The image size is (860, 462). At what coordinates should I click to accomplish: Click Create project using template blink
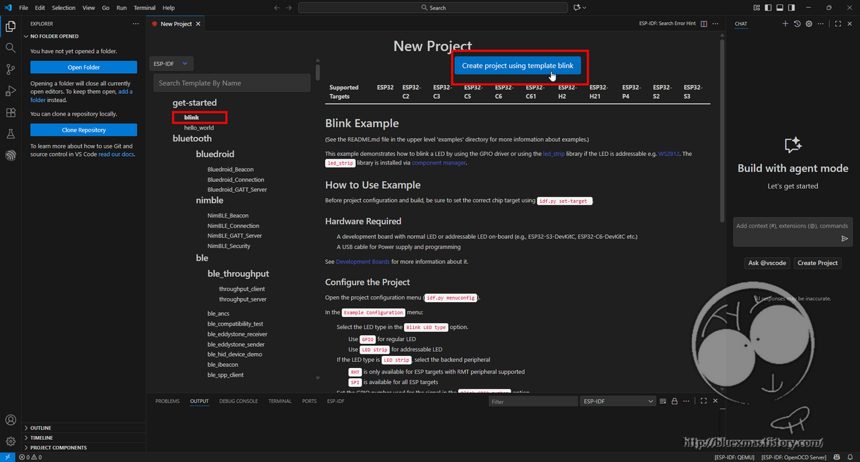click(518, 66)
